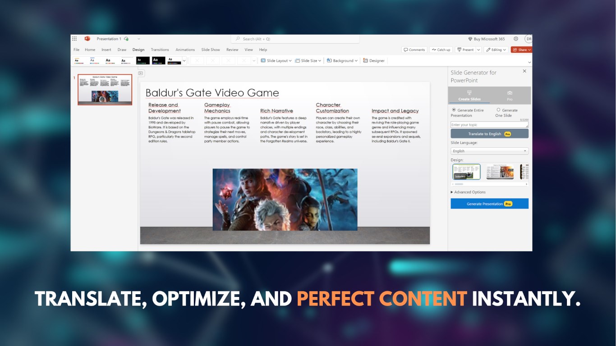Expand the ribbon display options chevron
The width and height of the screenshot is (616, 346).
click(x=529, y=62)
